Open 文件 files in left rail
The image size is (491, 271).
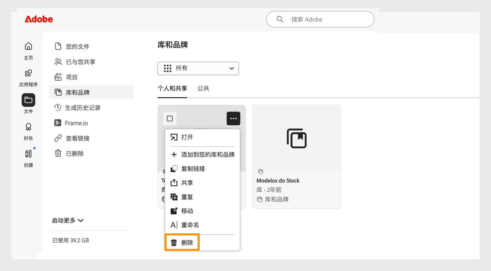28,104
